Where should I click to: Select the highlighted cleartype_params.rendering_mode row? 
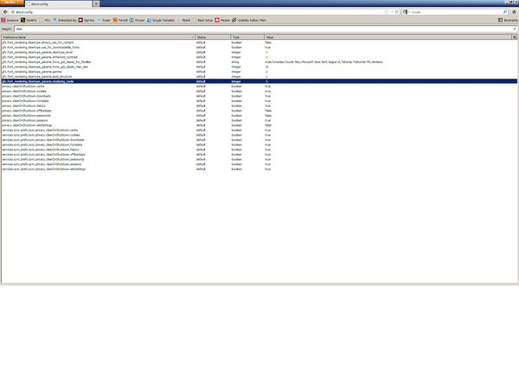pyautogui.click(x=259, y=81)
